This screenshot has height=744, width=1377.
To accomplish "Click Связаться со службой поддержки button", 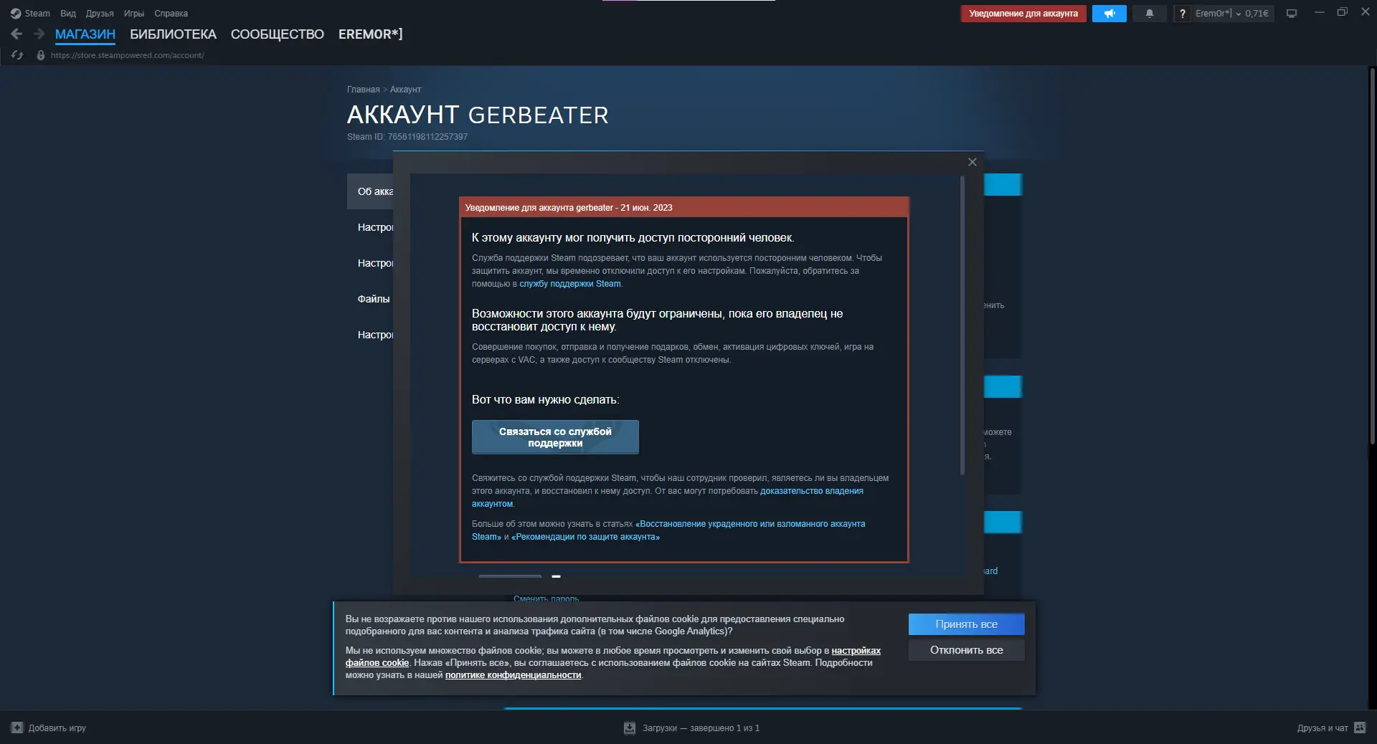I will [x=555, y=437].
